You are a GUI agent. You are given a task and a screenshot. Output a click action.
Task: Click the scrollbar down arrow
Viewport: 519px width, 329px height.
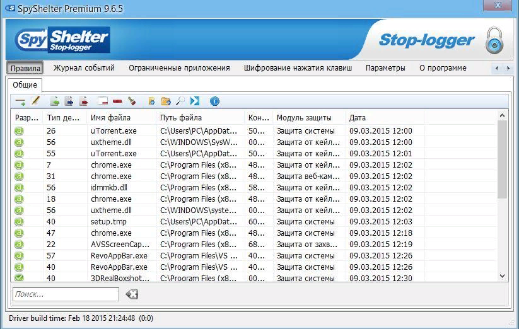[x=502, y=276]
